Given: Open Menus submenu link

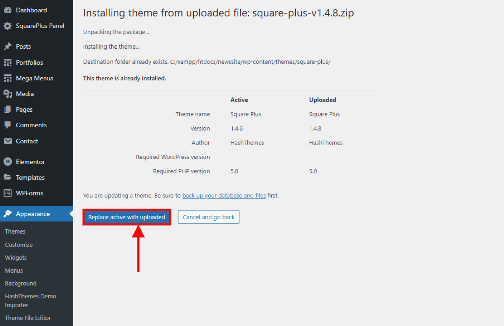Looking at the screenshot, I should [14, 271].
